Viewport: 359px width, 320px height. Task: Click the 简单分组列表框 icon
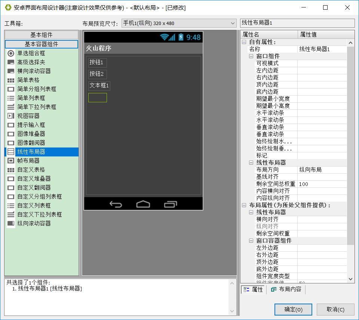[x=11, y=89]
